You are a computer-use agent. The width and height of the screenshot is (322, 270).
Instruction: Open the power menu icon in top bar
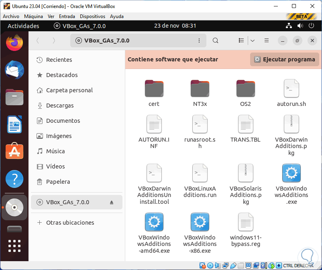tap(311, 26)
